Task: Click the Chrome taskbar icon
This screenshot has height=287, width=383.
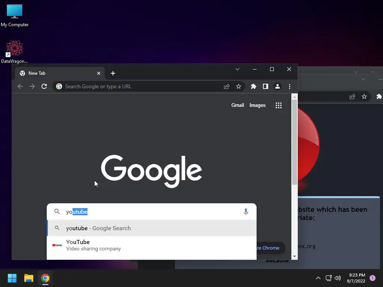Action: [x=45, y=278]
